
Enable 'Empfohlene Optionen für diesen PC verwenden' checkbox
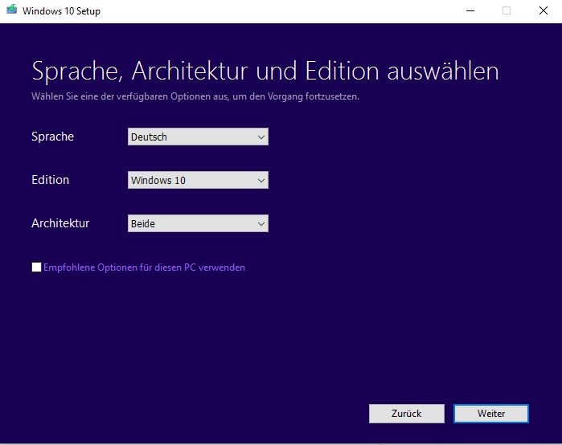pos(36,267)
